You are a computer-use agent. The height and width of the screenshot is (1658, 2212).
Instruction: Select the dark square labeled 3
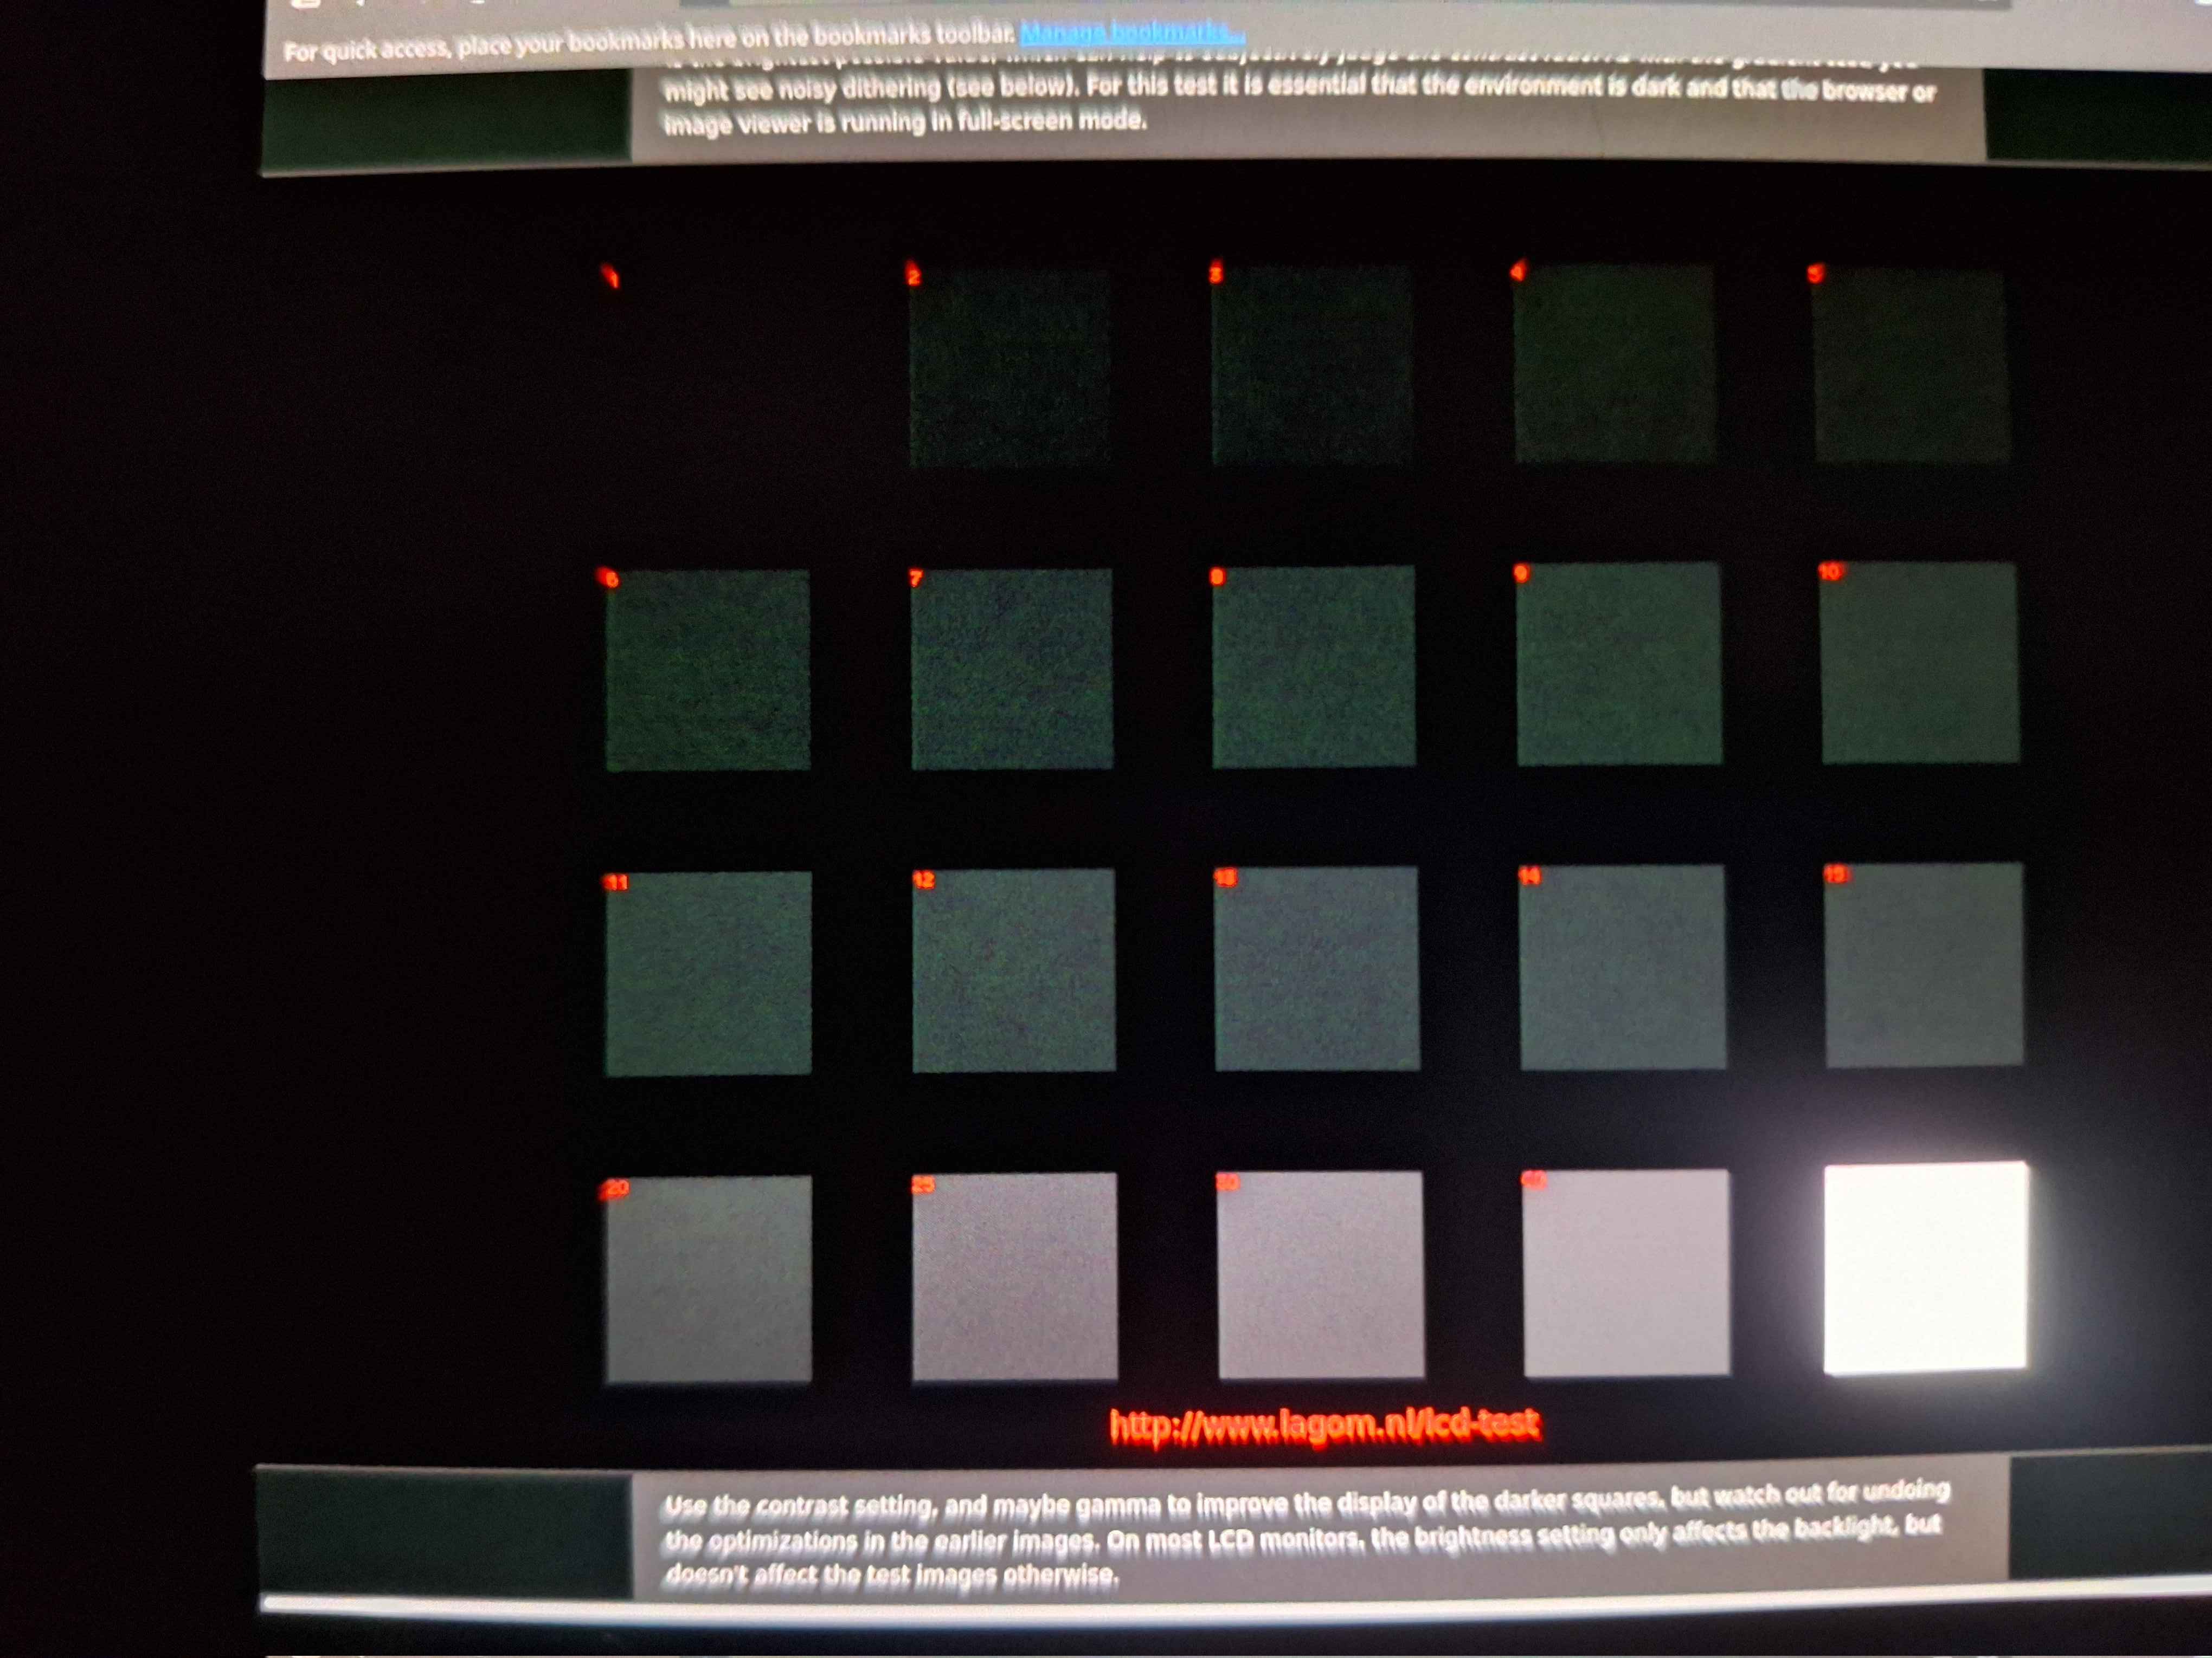(x=1312, y=365)
